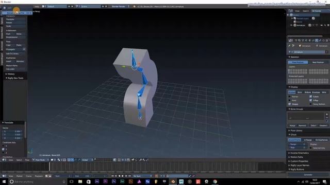Remove the bone group with minus icon

pos(327,118)
